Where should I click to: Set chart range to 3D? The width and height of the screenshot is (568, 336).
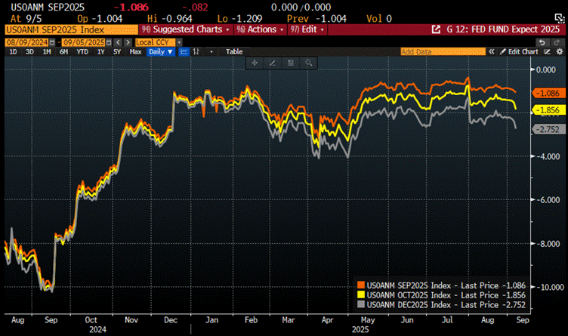pyautogui.click(x=29, y=52)
